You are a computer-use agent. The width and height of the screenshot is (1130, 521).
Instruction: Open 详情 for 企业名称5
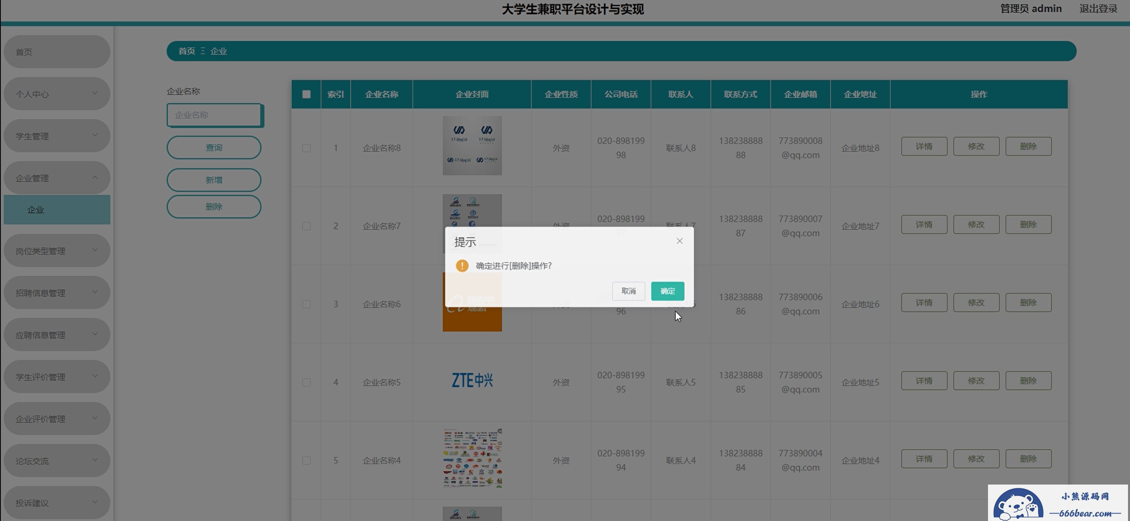click(924, 381)
